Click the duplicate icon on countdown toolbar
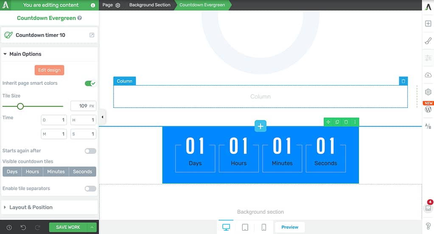The width and height of the screenshot is (434, 234). point(337,122)
